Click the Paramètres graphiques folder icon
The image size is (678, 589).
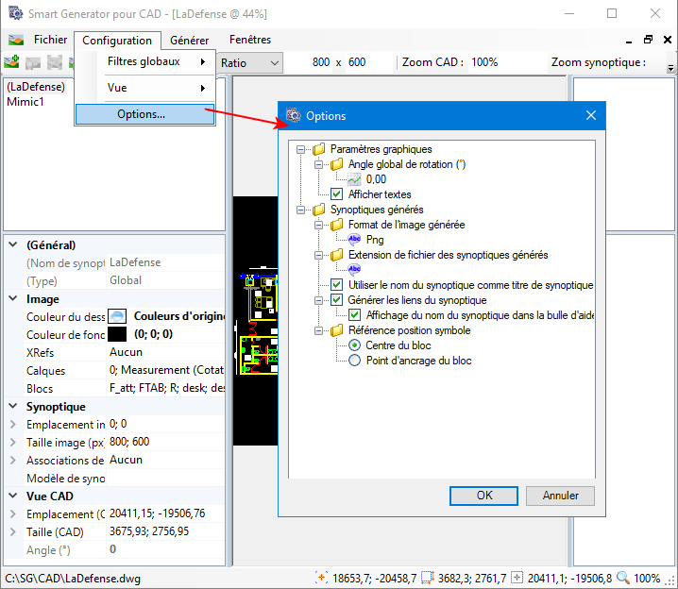coord(318,149)
